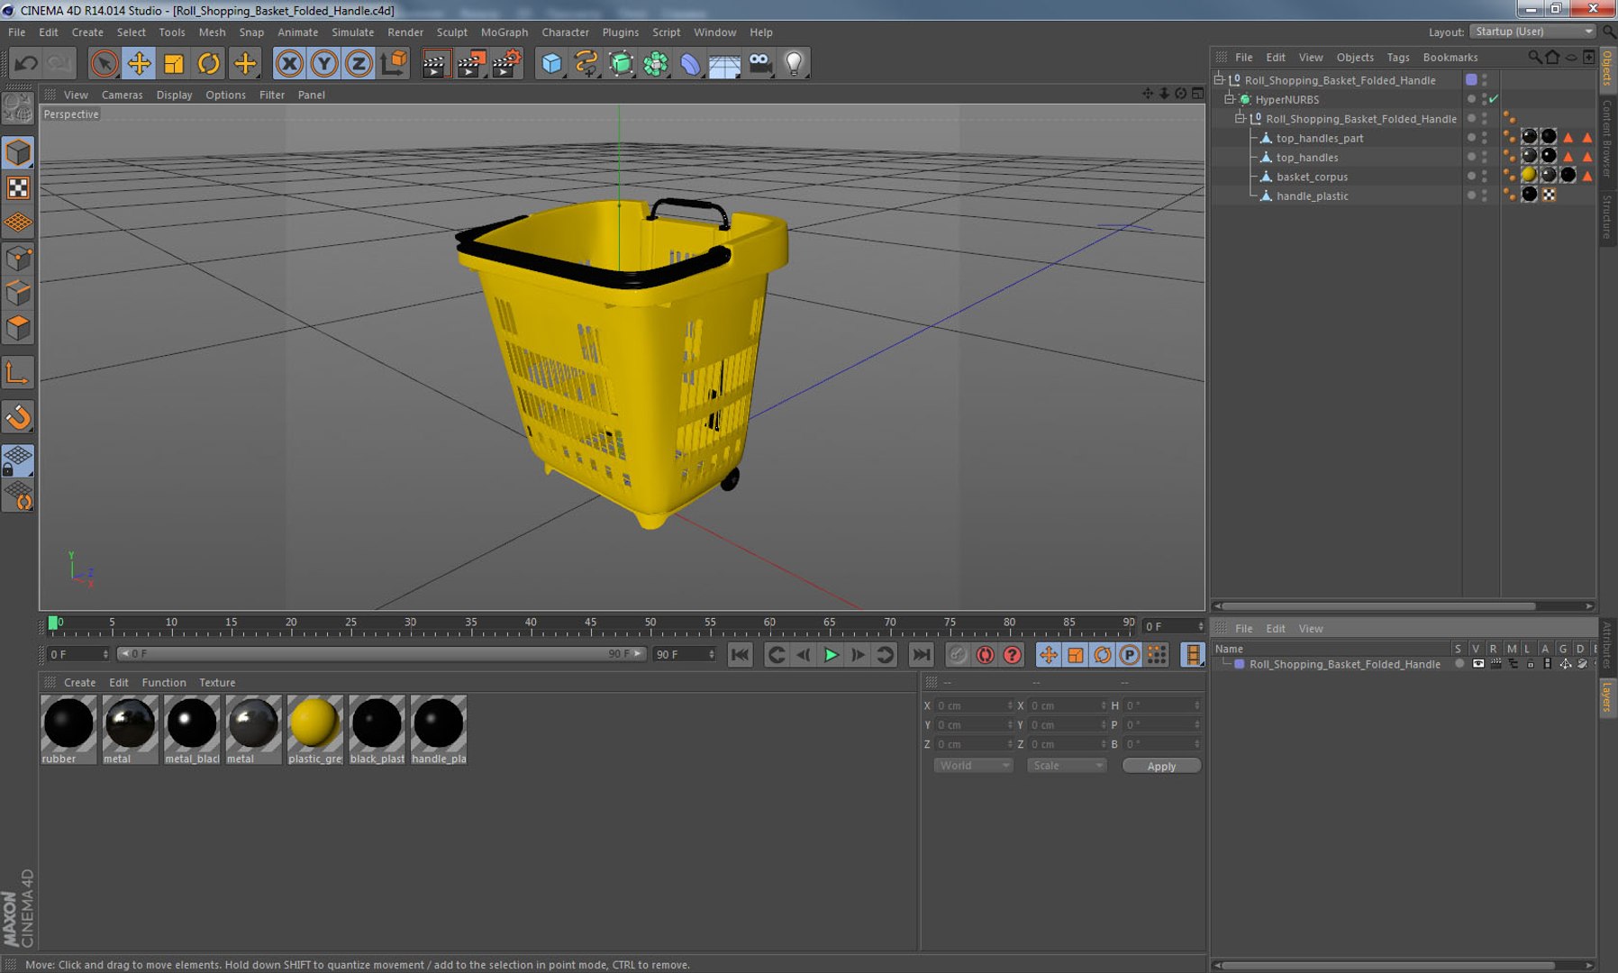
Task: Toggle the Enable Snap magnet icon
Action: [x=18, y=417]
